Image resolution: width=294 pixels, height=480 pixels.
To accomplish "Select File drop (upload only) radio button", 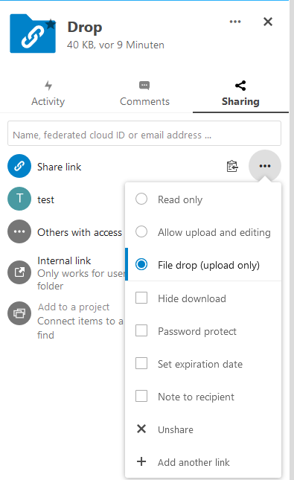I will pyautogui.click(x=141, y=264).
